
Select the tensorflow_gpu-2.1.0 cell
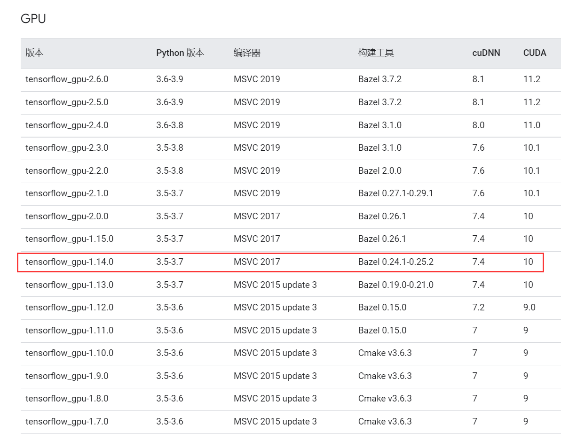[67, 193]
